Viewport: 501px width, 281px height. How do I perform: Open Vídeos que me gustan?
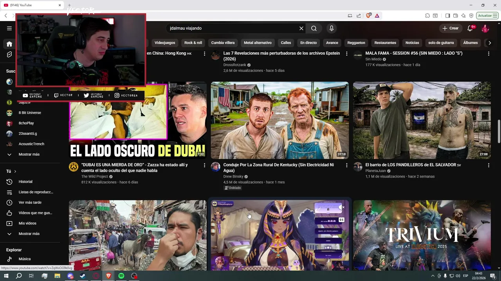coord(35,213)
